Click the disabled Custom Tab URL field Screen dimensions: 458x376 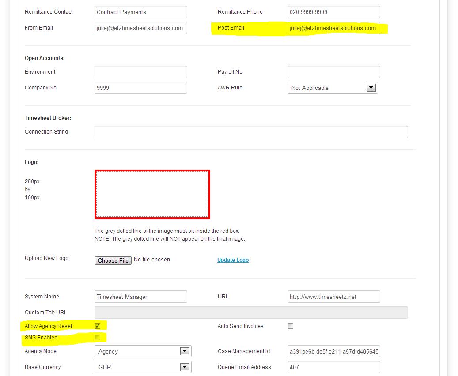(251, 313)
